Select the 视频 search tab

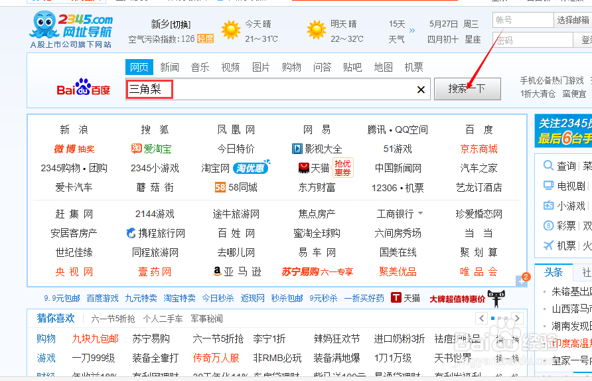[230, 67]
